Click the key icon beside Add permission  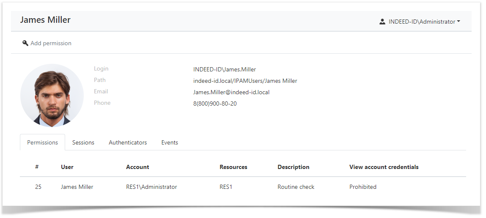point(25,43)
